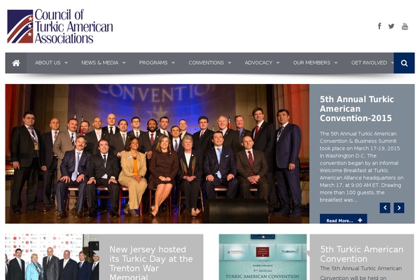Expand the About Us dropdown arrow
420x280 pixels.
[x=66, y=63]
